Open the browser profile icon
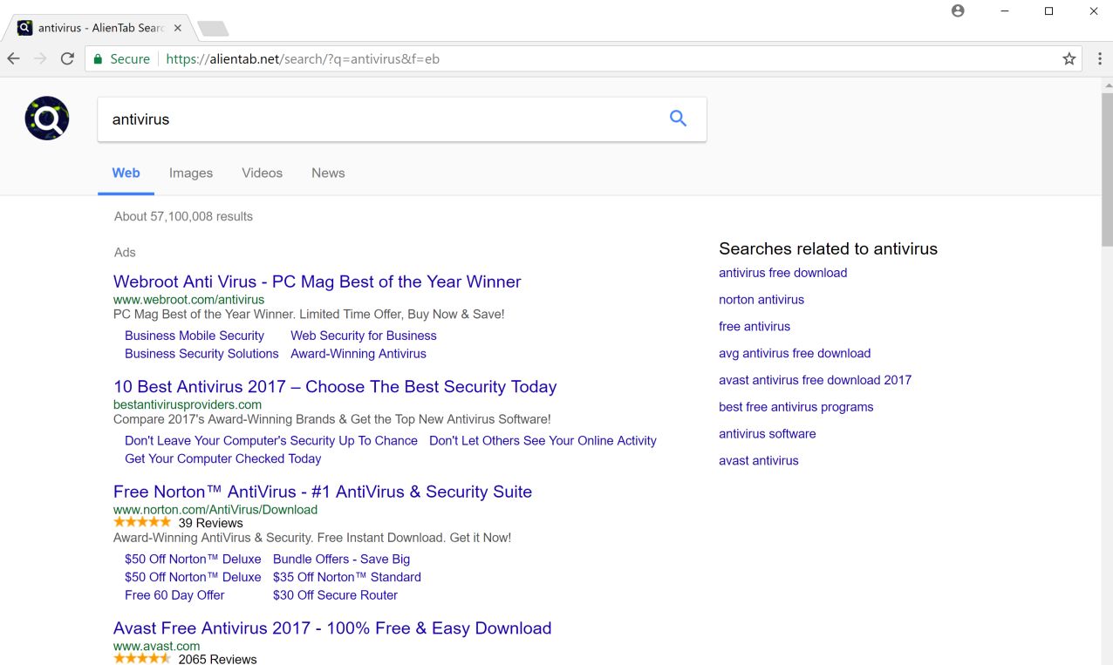The width and height of the screenshot is (1113, 665). [x=957, y=10]
